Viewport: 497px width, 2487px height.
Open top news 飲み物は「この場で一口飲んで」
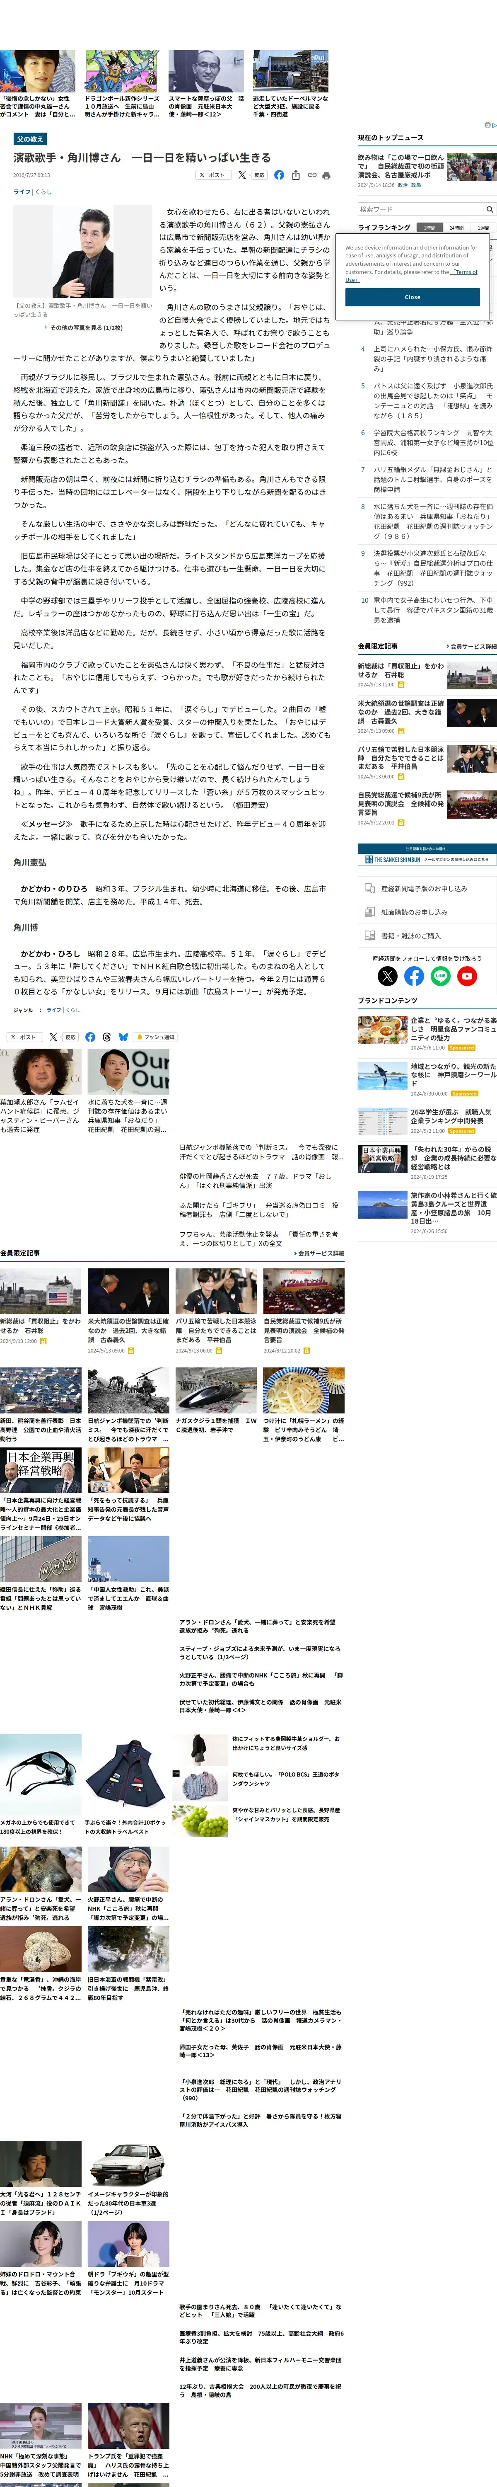401,166
